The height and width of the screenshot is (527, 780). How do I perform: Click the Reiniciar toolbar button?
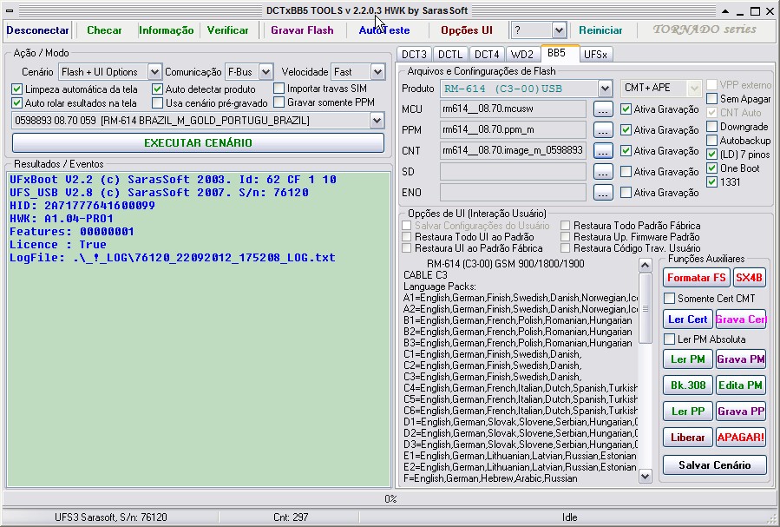(x=600, y=30)
